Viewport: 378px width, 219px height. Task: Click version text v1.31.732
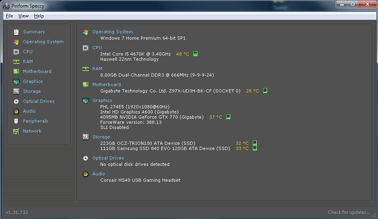[x=17, y=213]
